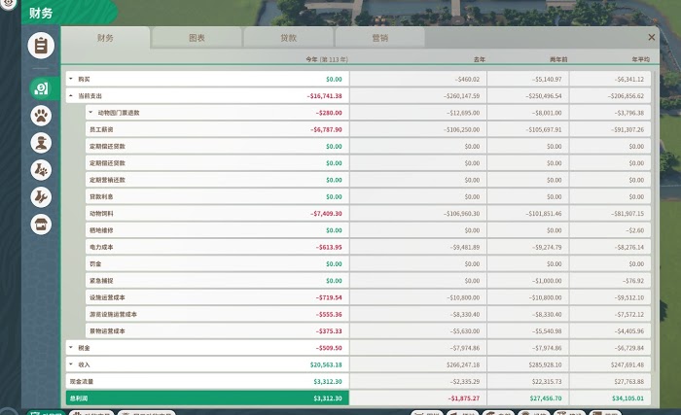Select the 游乐设施运营成本 row label
This screenshot has height=415, width=681.
tap(114, 314)
